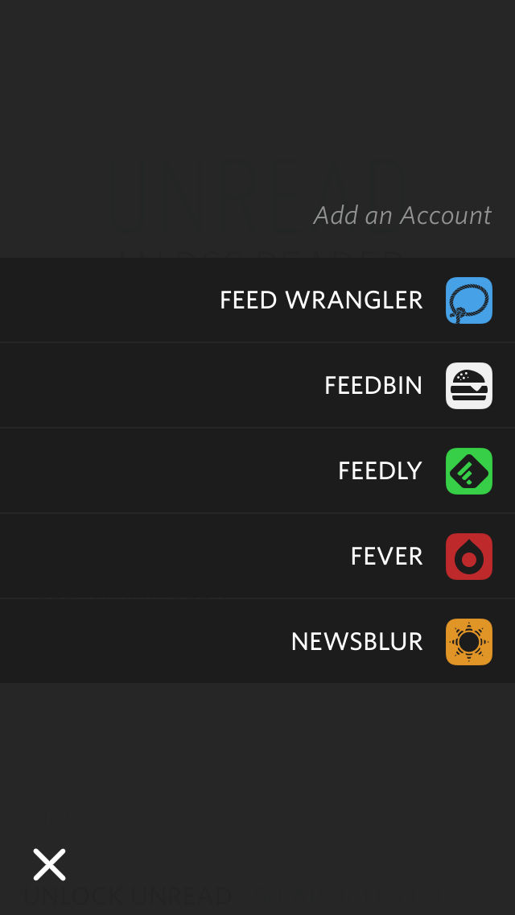Tap the Feedbin burger icon
This screenshot has width=515, height=915.
point(469,386)
